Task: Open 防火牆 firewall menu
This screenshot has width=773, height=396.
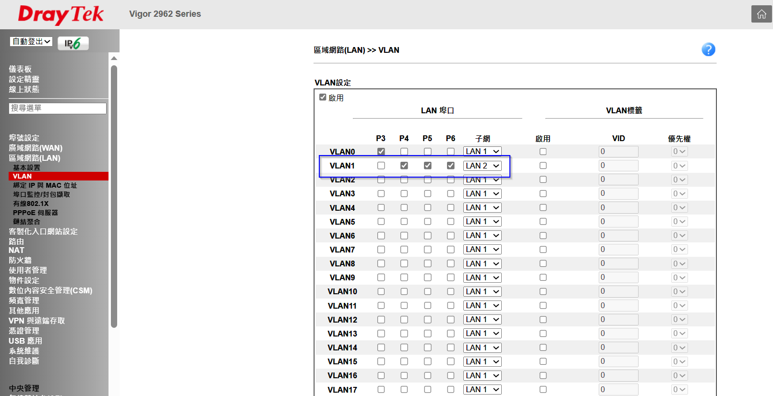Action: tap(20, 260)
